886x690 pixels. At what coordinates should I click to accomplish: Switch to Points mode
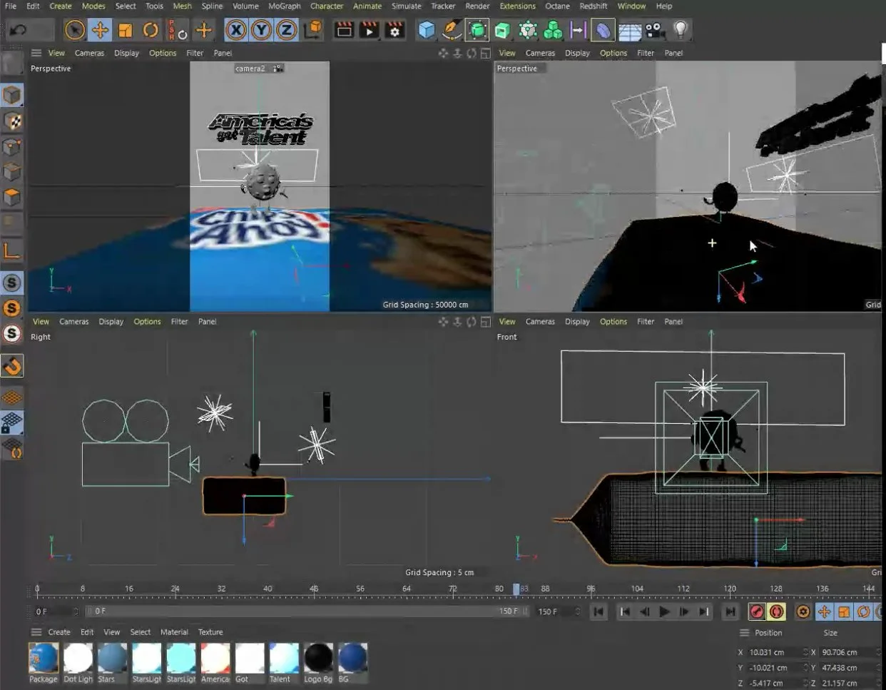coord(12,146)
